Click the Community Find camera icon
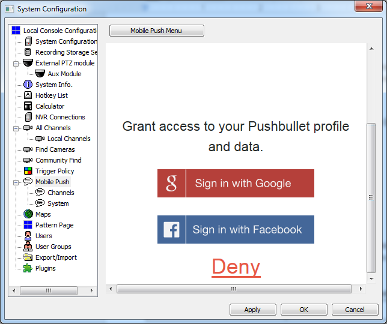This screenshot has width=387, height=324. (28, 160)
